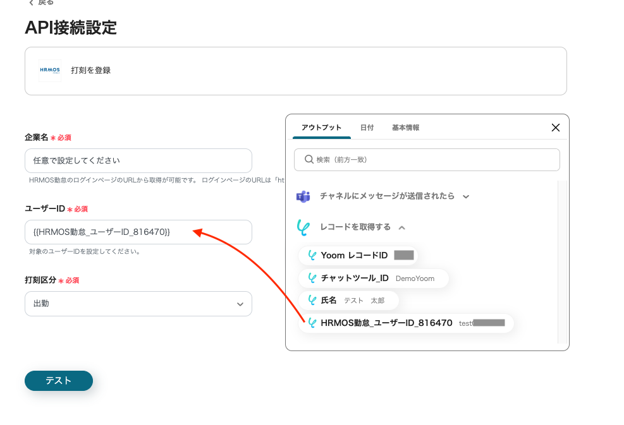Switch to the アウトプット tab
This screenshot has height=425, width=624.
(x=322, y=128)
